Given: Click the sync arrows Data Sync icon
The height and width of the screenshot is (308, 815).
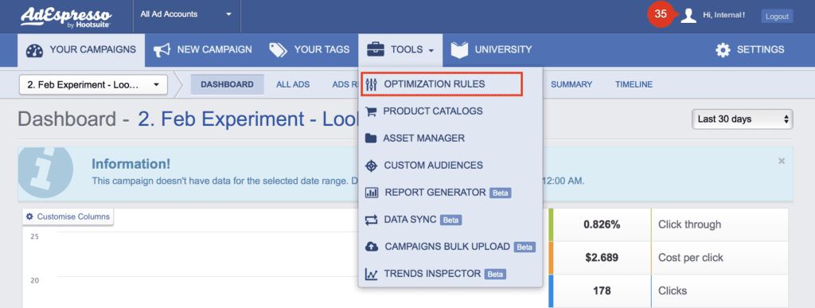Looking at the screenshot, I should [x=371, y=220].
